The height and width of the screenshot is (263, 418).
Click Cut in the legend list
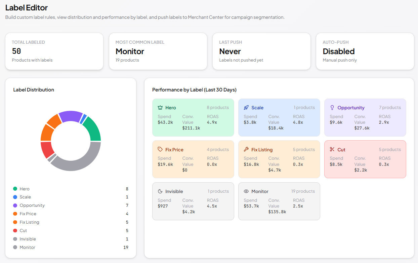tap(23, 231)
